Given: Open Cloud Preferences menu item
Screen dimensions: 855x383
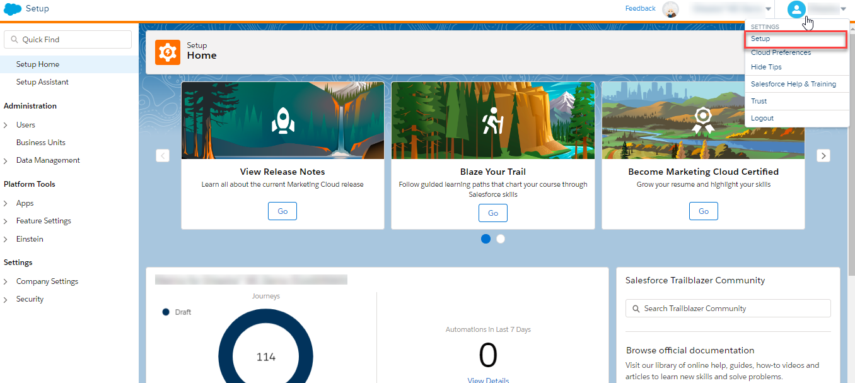Looking at the screenshot, I should click(x=781, y=52).
